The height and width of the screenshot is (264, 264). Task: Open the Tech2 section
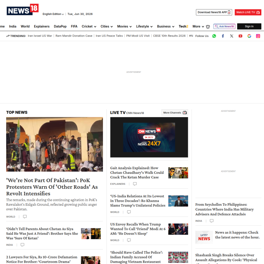click(183, 26)
